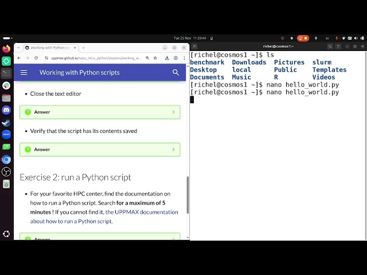Open the browser downloads icon
367x275 pixels.
coord(167,58)
